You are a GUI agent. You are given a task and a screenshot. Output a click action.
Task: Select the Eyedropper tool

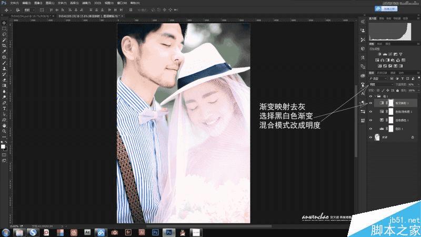point(4,51)
